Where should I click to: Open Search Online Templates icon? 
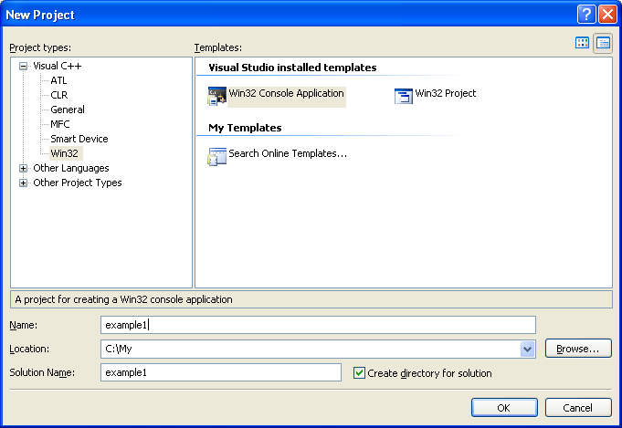click(x=217, y=157)
